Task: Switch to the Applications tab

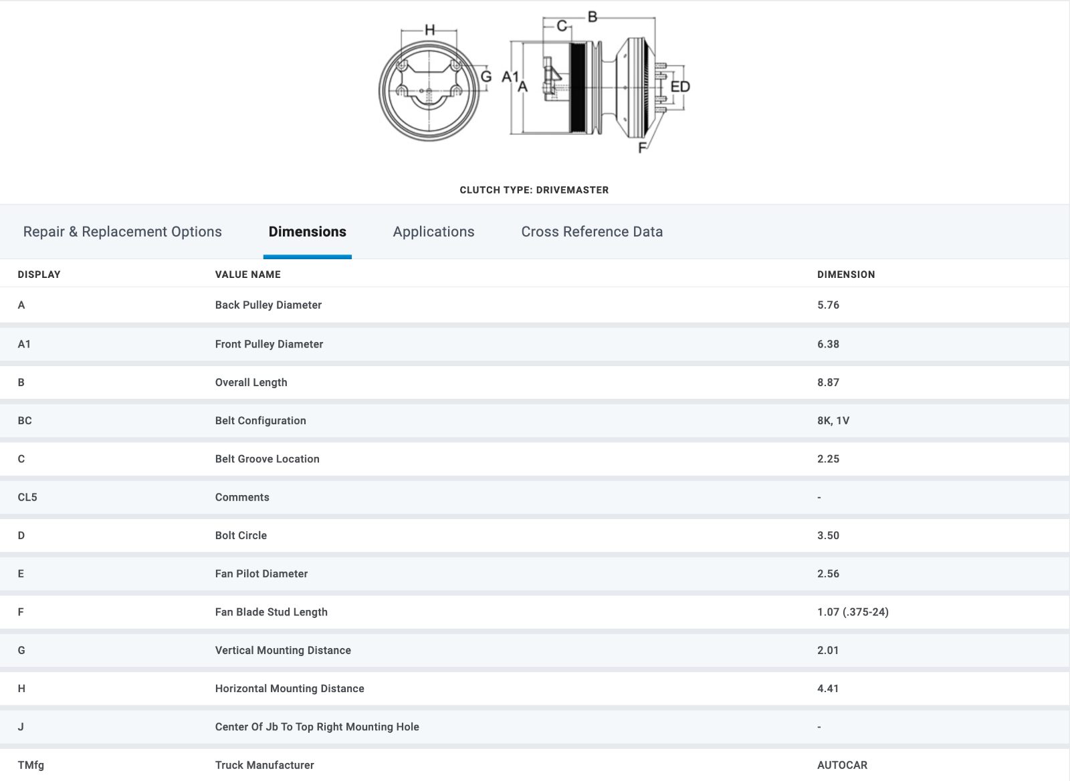Action: [x=433, y=232]
